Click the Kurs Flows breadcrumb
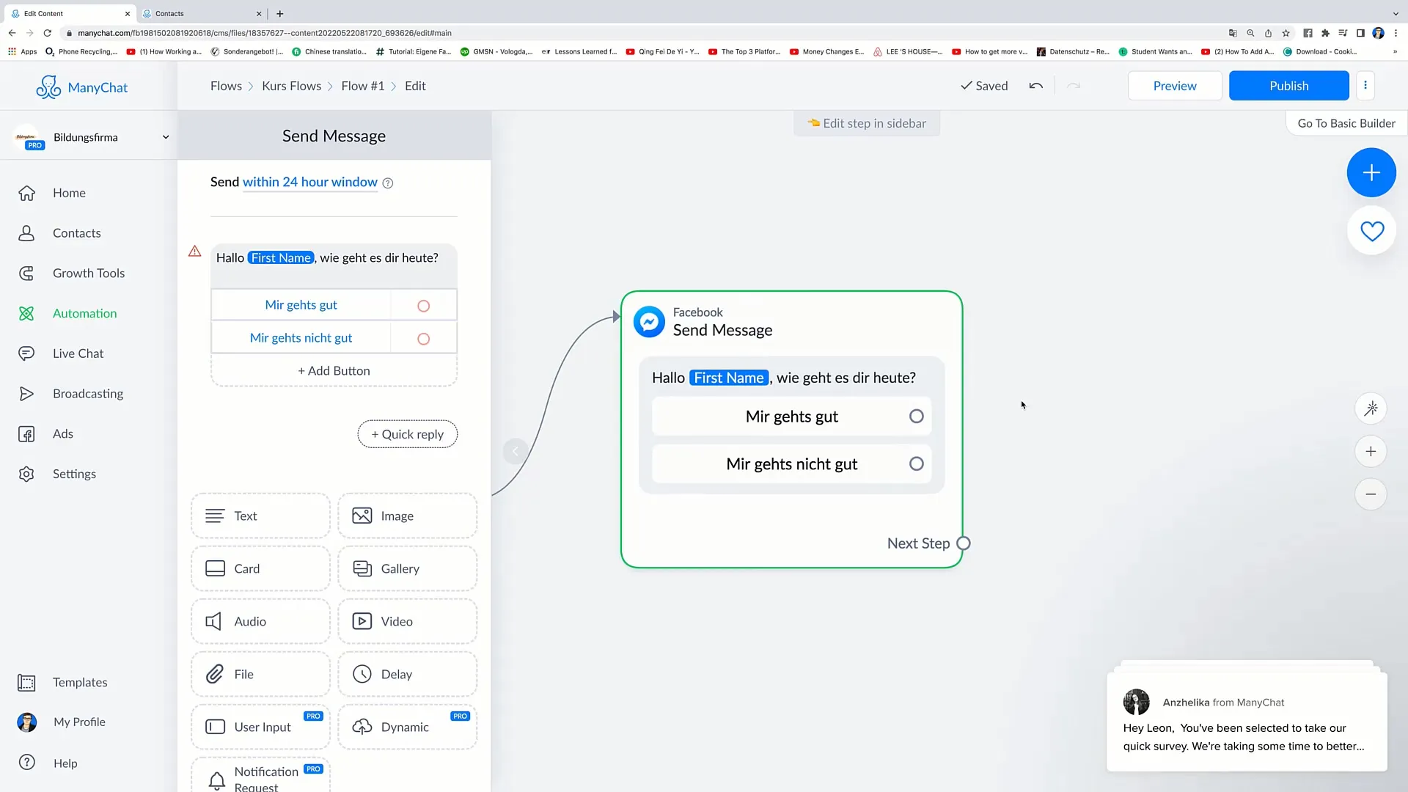The width and height of the screenshot is (1408, 792). click(x=291, y=86)
